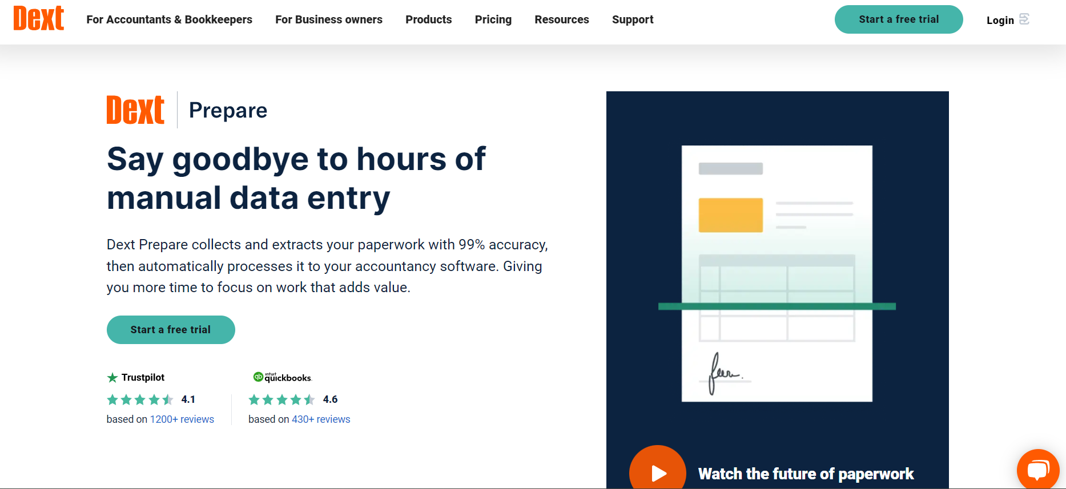Click the login arrow icon
Screen dimensions: 1066x489
pyautogui.click(x=1024, y=19)
